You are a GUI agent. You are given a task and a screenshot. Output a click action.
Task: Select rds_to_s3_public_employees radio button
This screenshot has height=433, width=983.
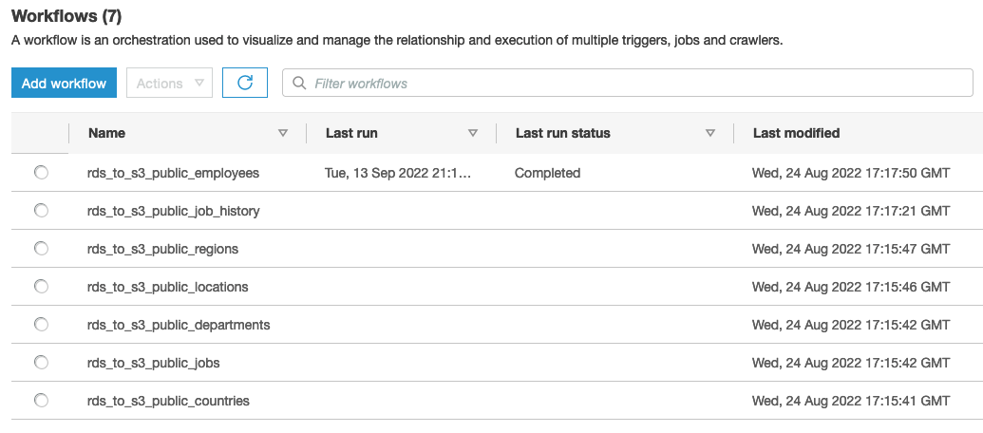[41, 173]
